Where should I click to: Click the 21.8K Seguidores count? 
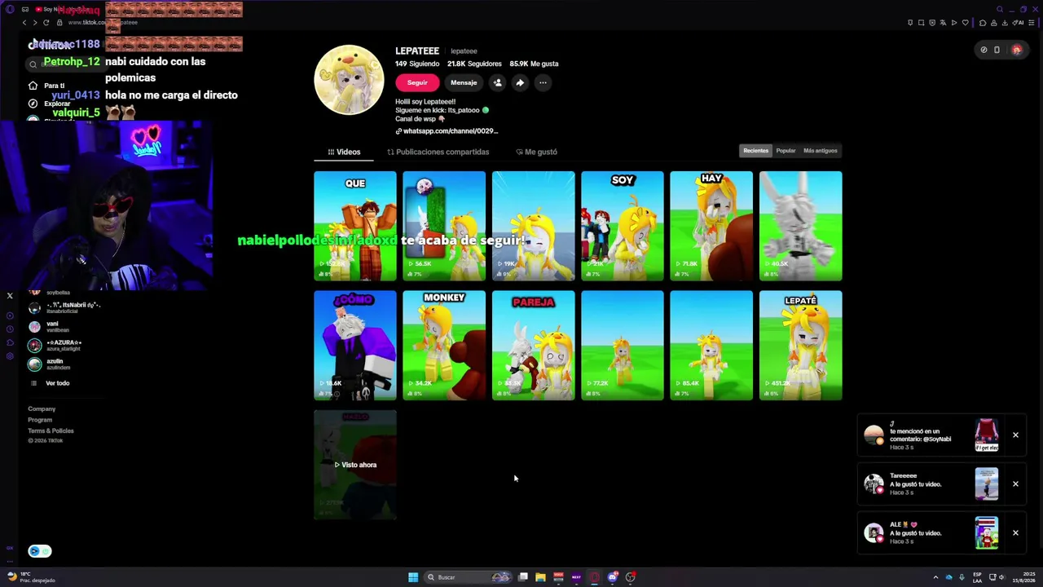coord(474,64)
